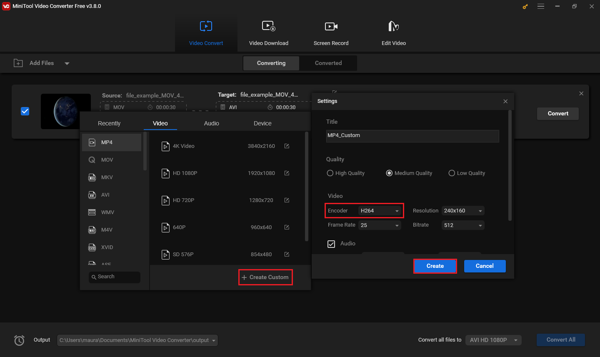Click the format Search field
Image resolution: width=600 pixels, height=357 pixels.
point(115,277)
